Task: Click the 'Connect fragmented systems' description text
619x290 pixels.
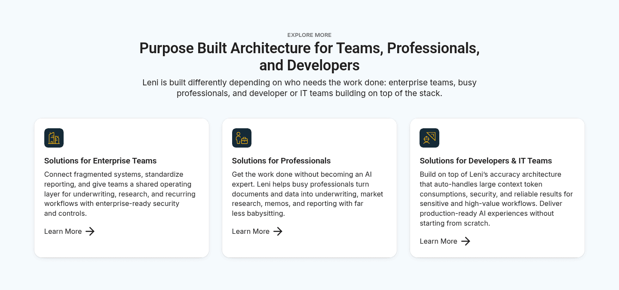Action: pos(120,194)
